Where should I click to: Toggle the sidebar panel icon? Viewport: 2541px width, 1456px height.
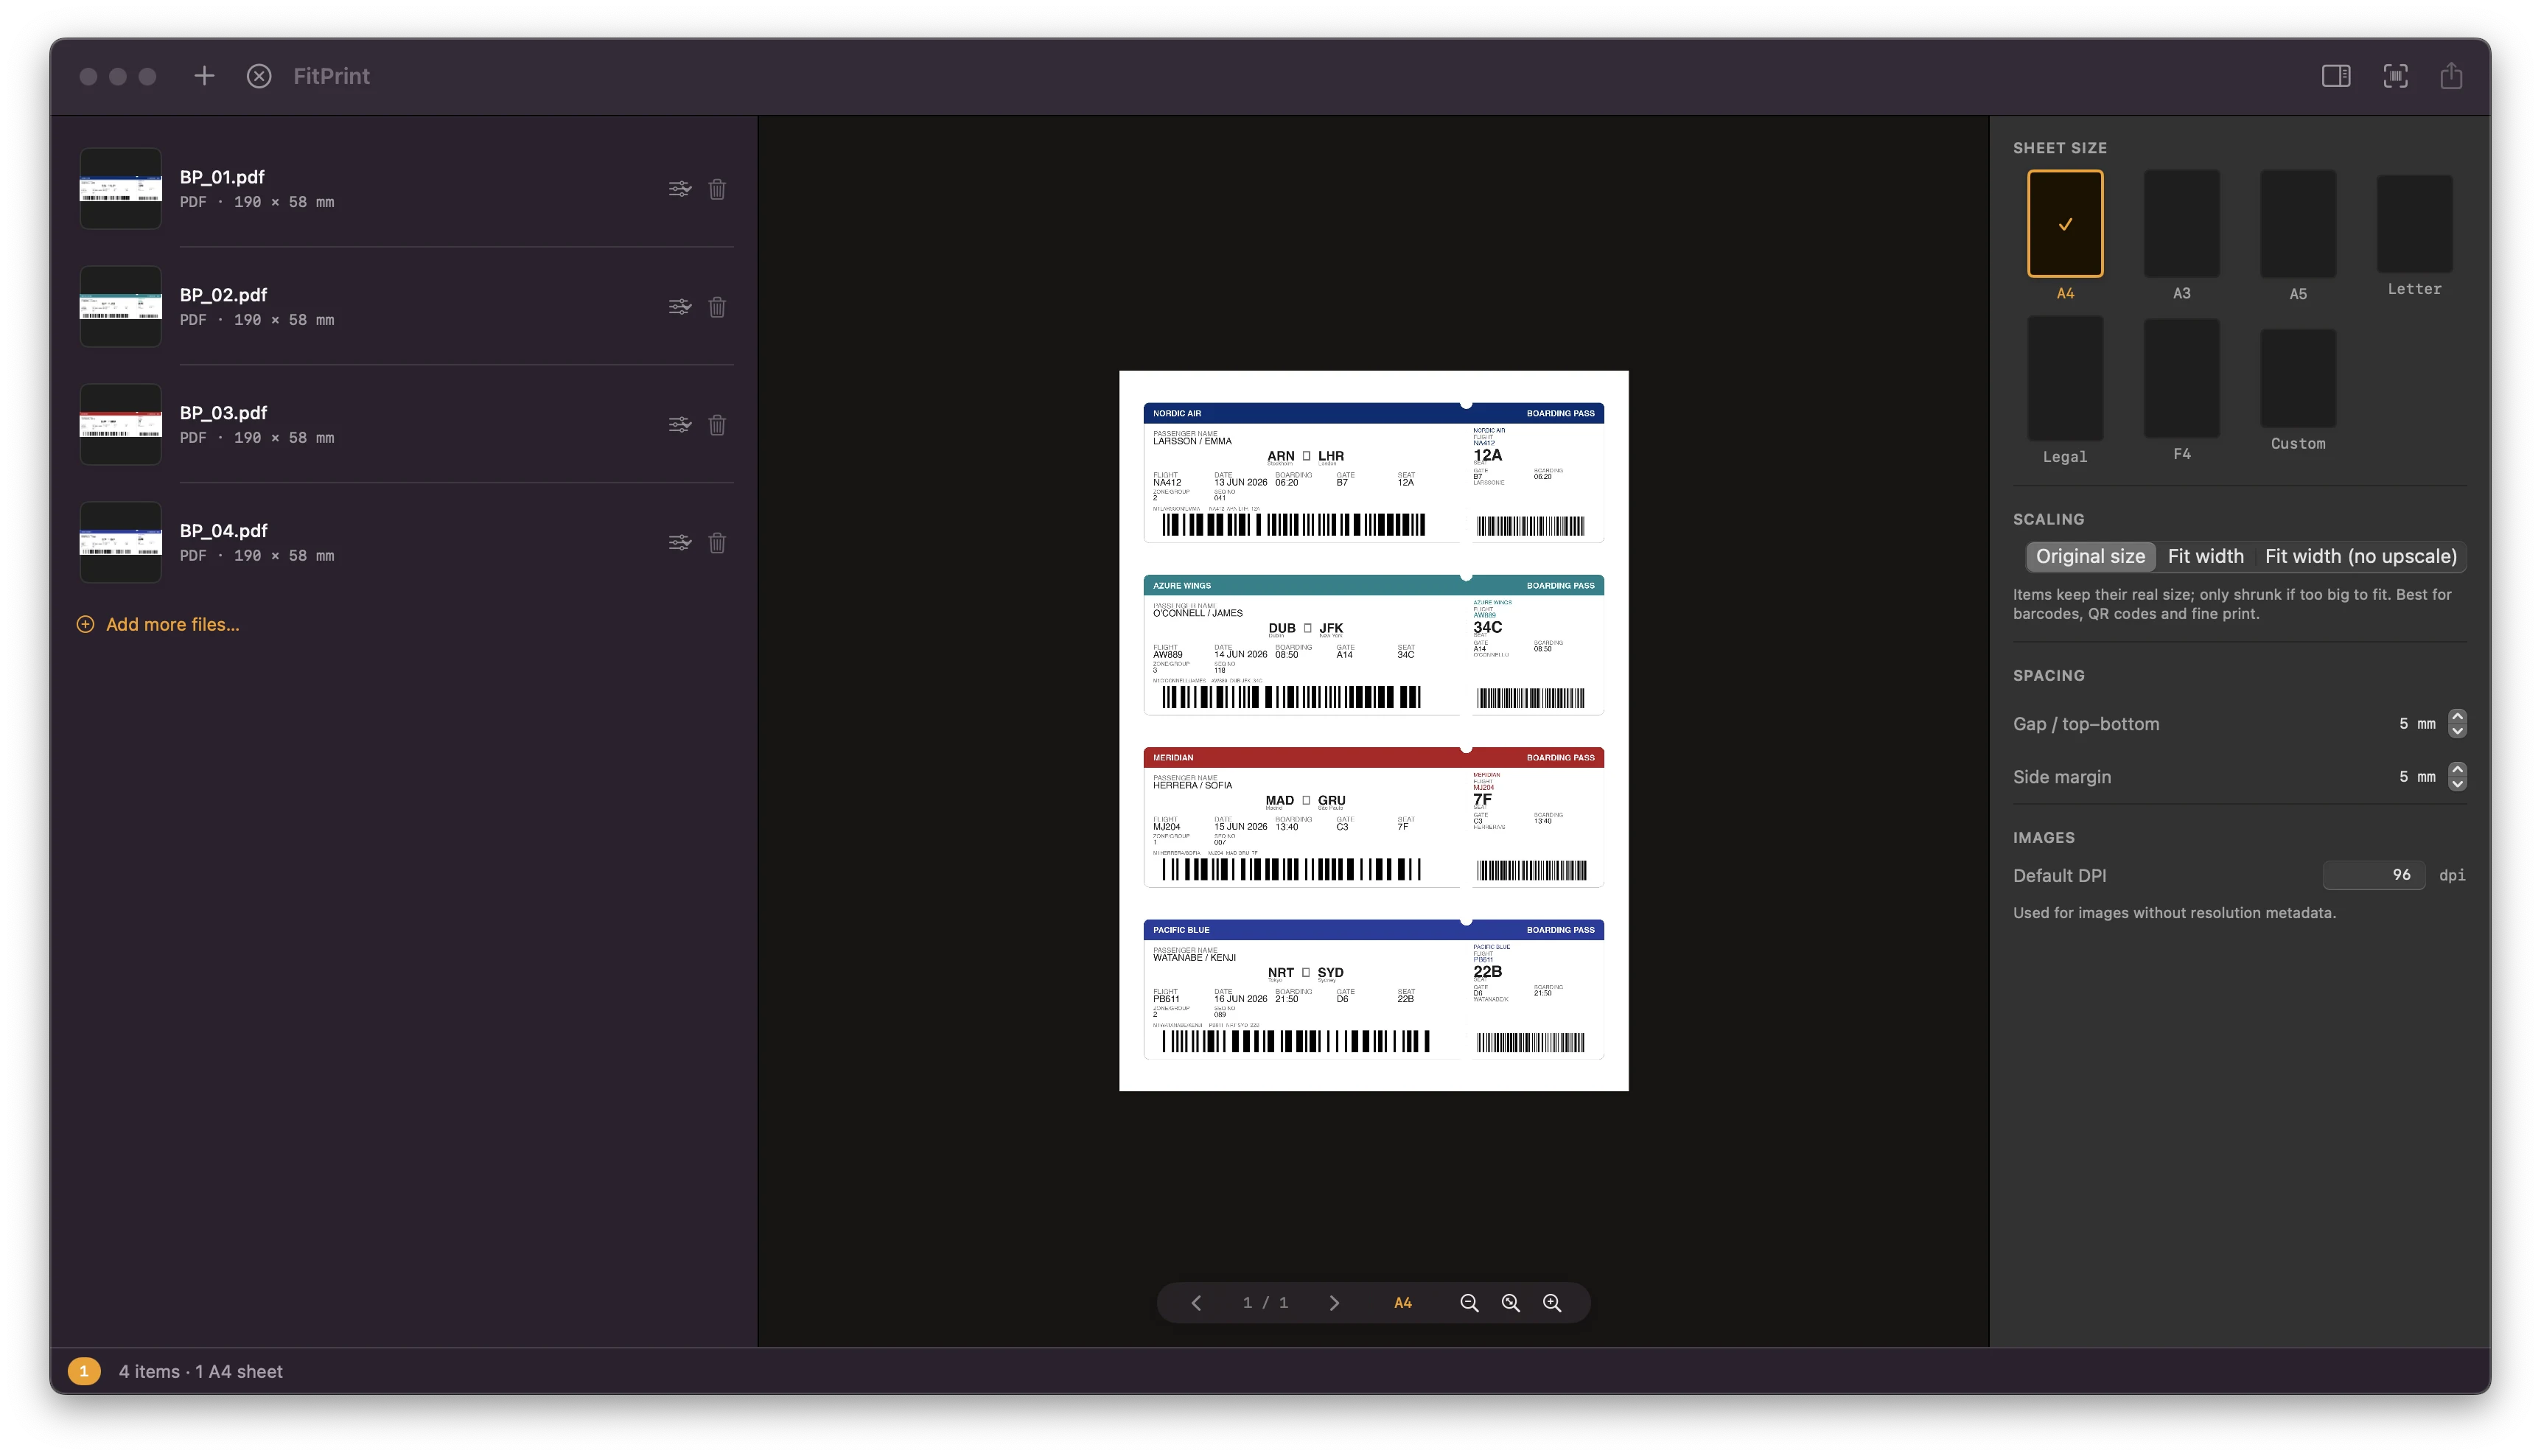[2335, 76]
